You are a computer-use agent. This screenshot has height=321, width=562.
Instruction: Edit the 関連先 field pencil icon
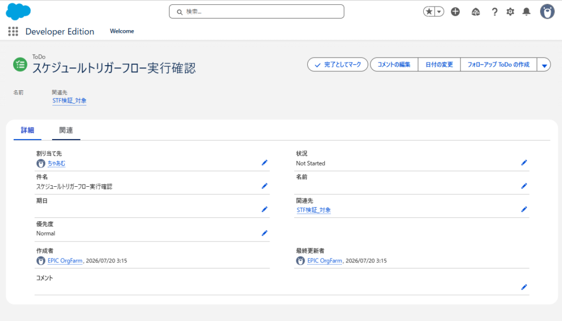tap(524, 209)
